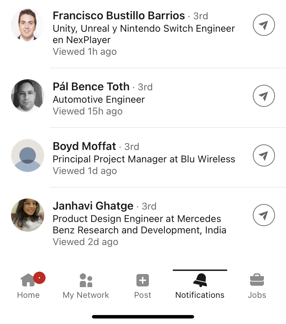This screenshot has width=286, height=324.
Task: Tap the message icon beside Boyd Moffat
Action: [264, 155]
